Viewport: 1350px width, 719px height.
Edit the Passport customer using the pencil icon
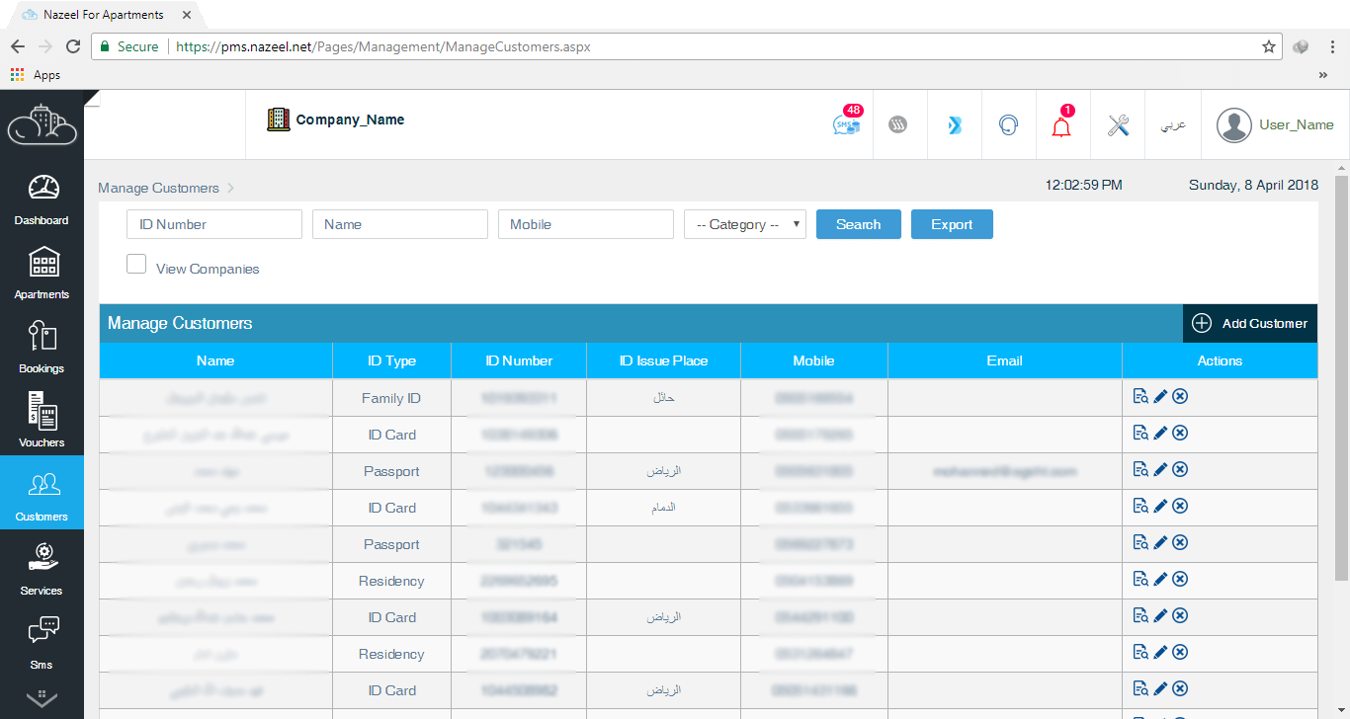1157,468
